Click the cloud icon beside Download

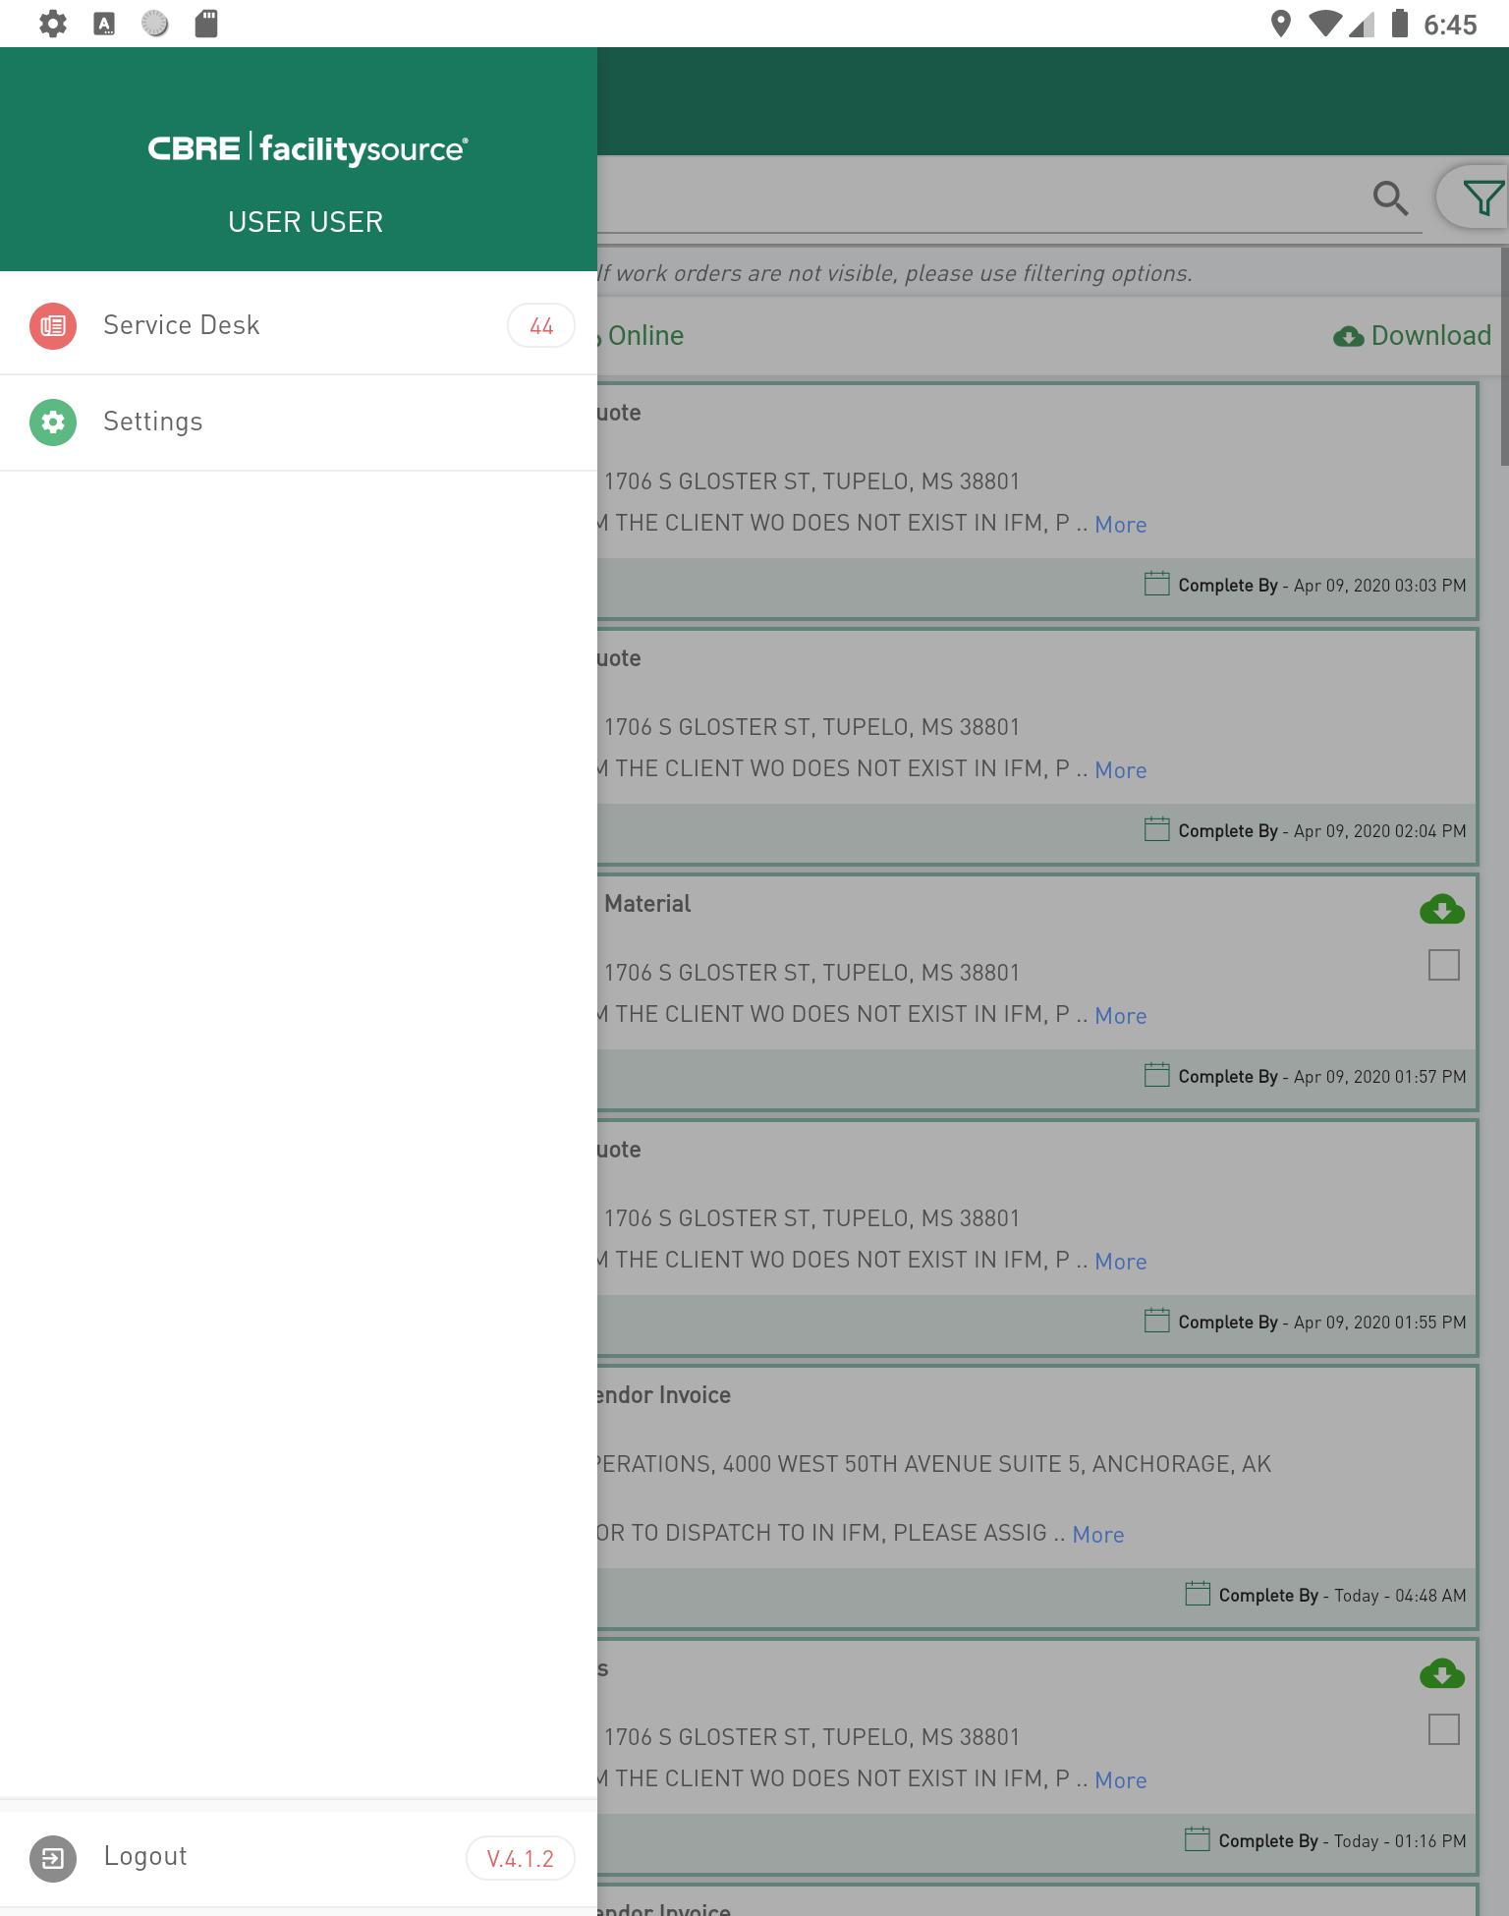[1348, 337]
